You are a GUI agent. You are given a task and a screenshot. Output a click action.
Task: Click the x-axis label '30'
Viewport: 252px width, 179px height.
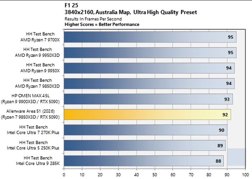[119, 175]
